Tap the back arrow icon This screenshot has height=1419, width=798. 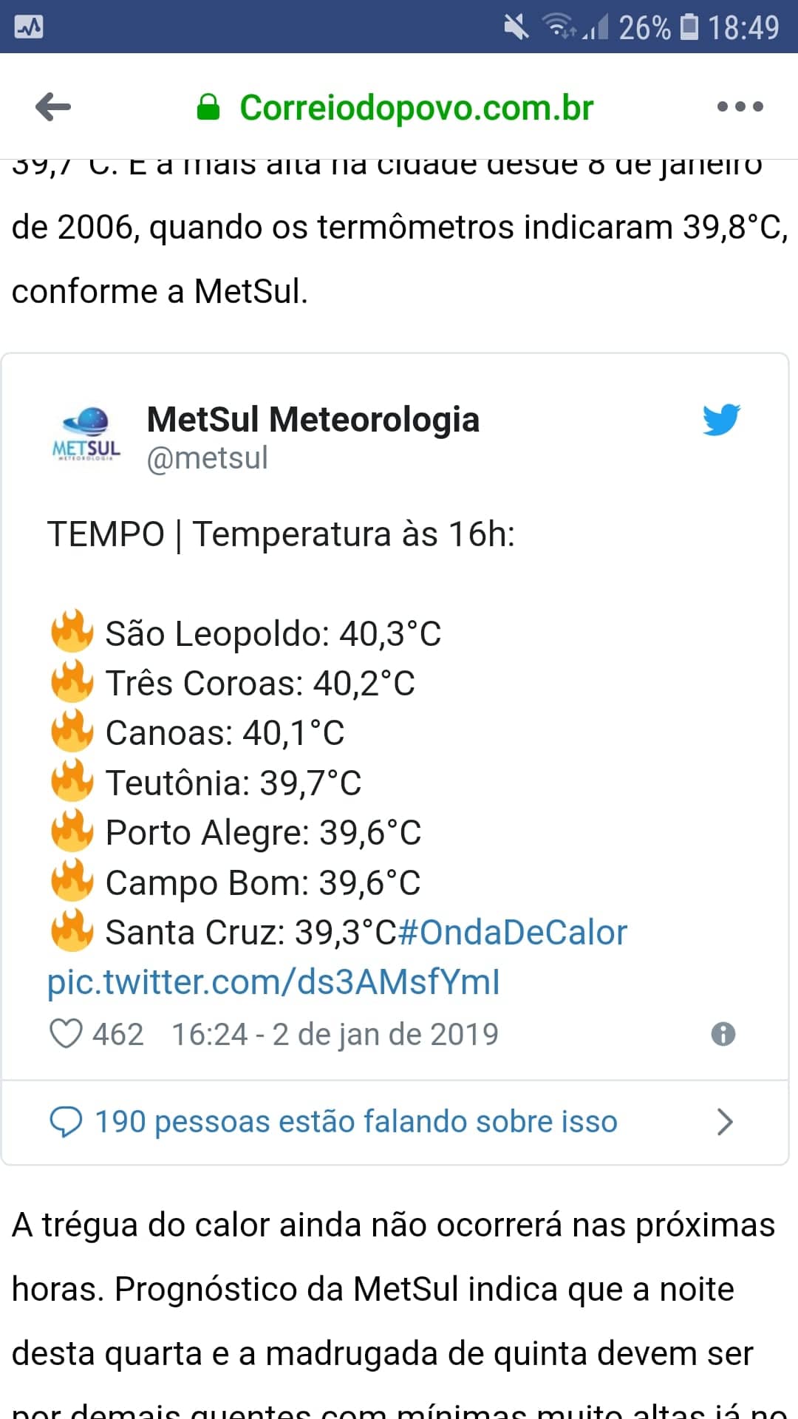pyautogui.click(x=53, y=107)
